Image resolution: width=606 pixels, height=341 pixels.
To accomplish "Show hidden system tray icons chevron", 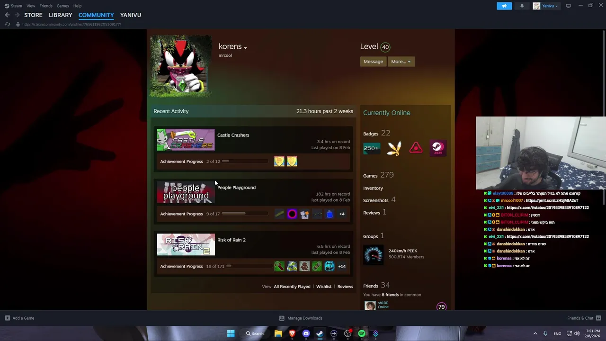I will click(x=535, y=333).
